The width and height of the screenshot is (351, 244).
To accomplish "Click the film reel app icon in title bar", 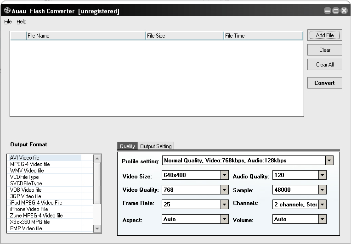I will tap(7, 11).
